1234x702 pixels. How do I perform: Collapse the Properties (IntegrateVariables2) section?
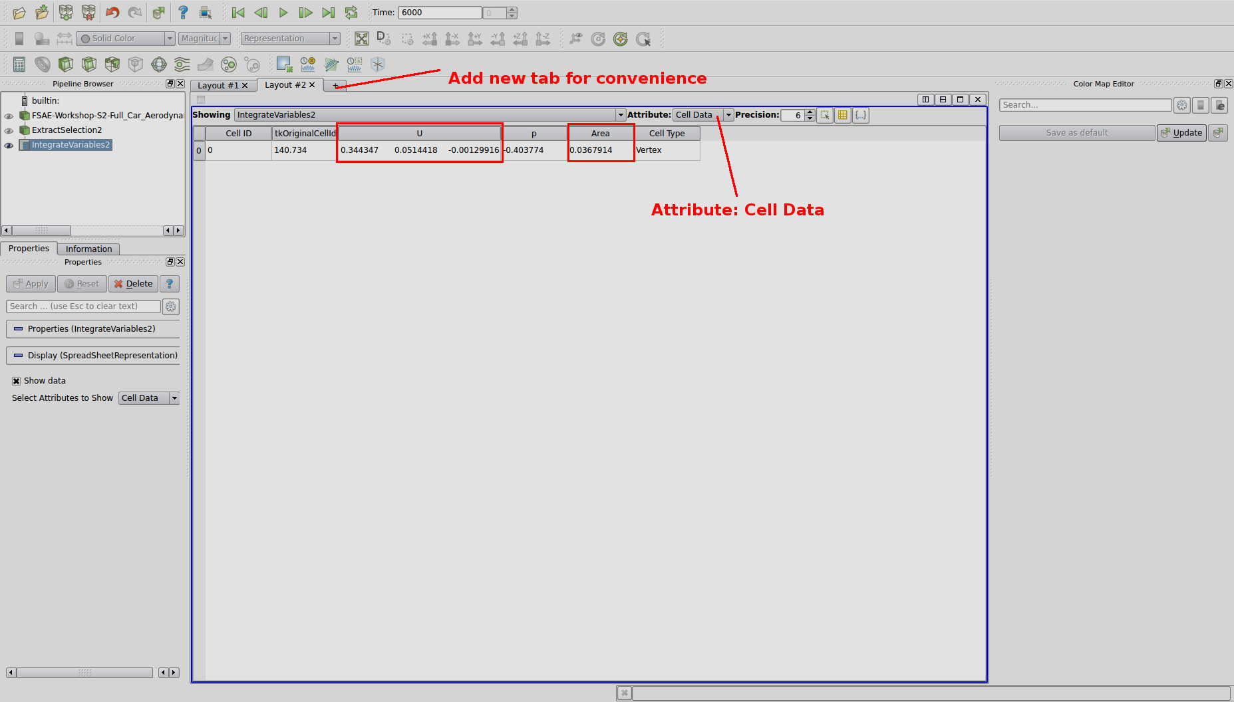[92, 329]
